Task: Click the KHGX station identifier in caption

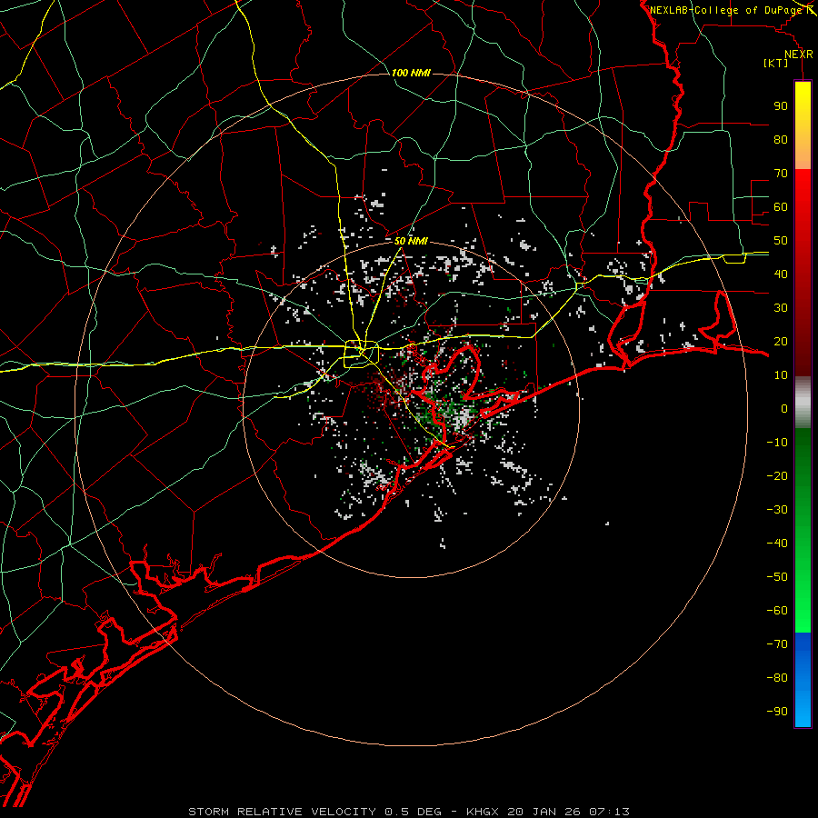Action: tap(484, 812)
